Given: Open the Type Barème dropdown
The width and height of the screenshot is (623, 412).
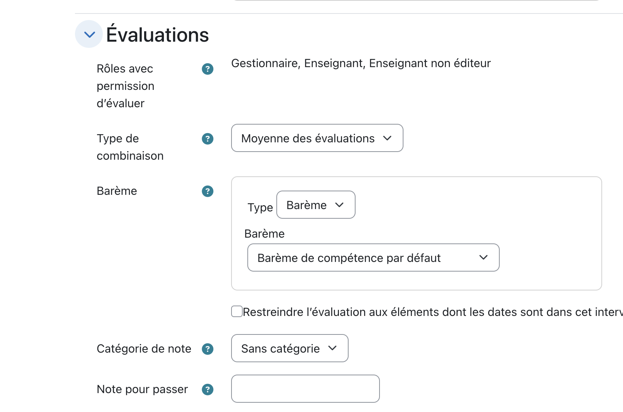Looking at the screenshot, I should coord(316,205).
